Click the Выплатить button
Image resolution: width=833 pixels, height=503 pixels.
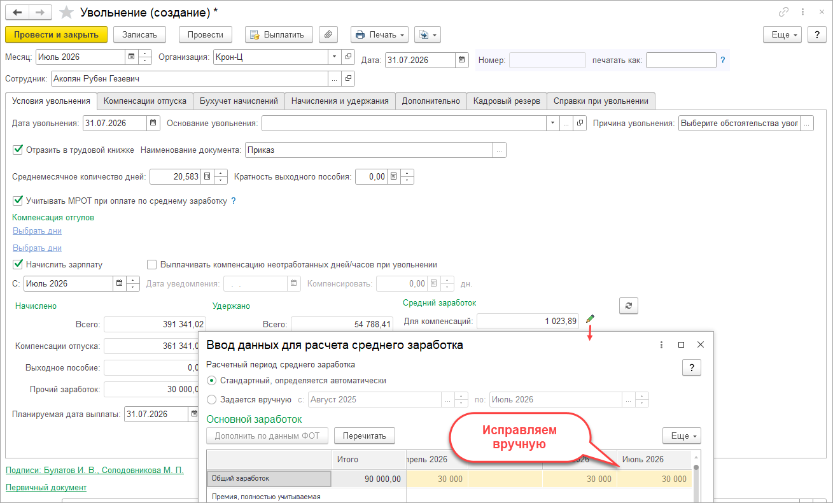[279, 34]
